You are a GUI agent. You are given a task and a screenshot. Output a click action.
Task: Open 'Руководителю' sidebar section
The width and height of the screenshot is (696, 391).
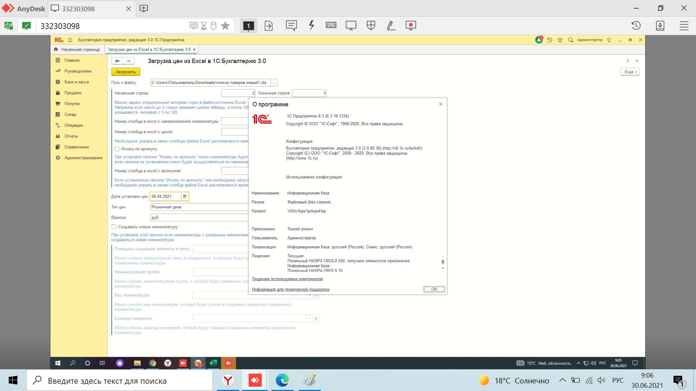(x=78, y=71)
